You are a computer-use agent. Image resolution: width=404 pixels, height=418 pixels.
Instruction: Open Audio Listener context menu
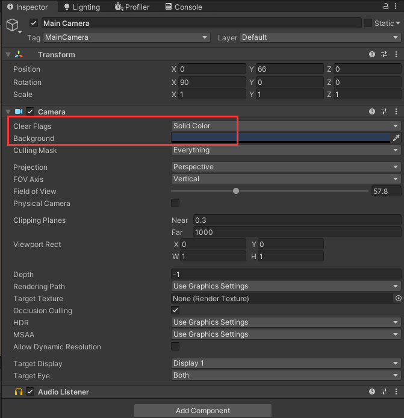click(396, 391)
